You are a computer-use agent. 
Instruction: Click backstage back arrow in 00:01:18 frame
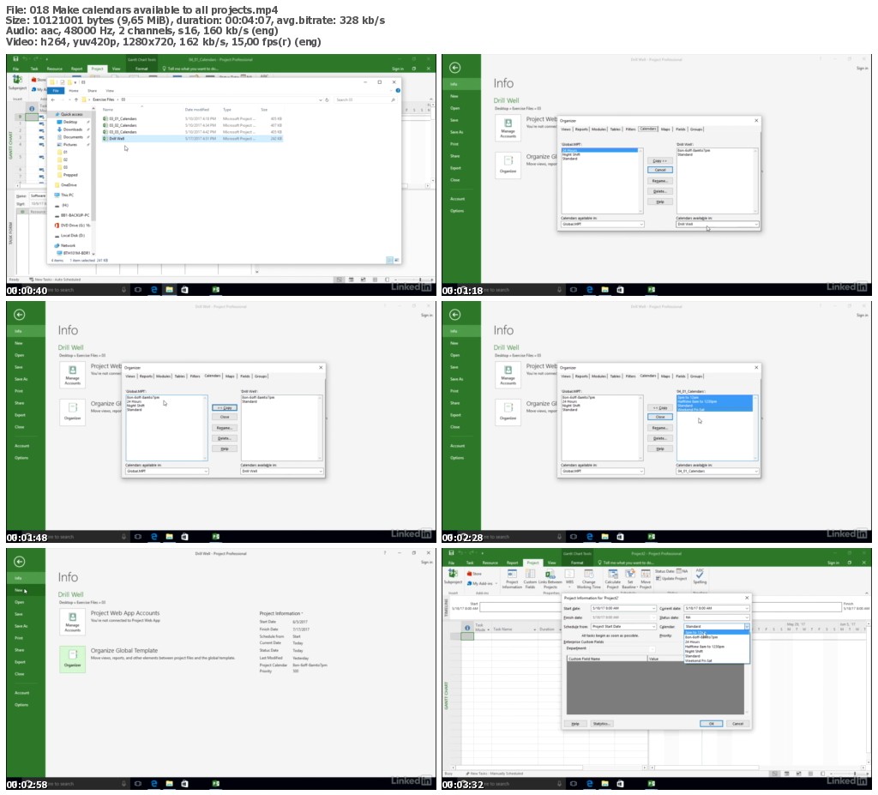(454, 68)
